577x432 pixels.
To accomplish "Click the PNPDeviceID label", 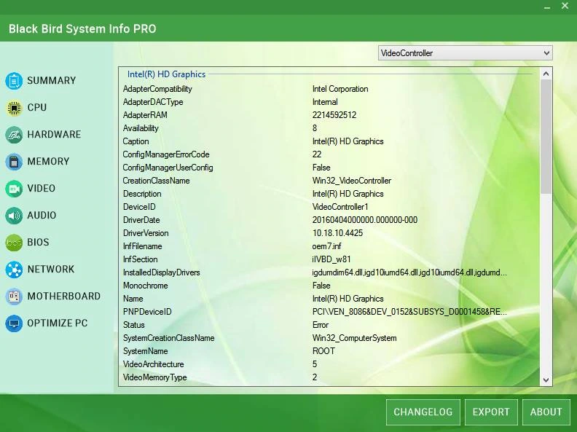I will pos(147,312).
